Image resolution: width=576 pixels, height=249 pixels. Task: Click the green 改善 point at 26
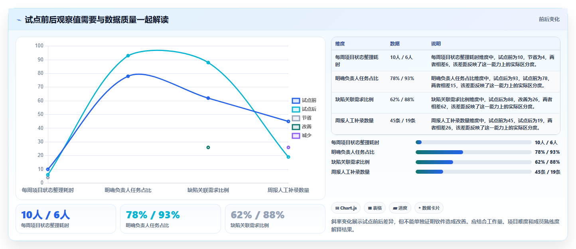tap(208, 147)
